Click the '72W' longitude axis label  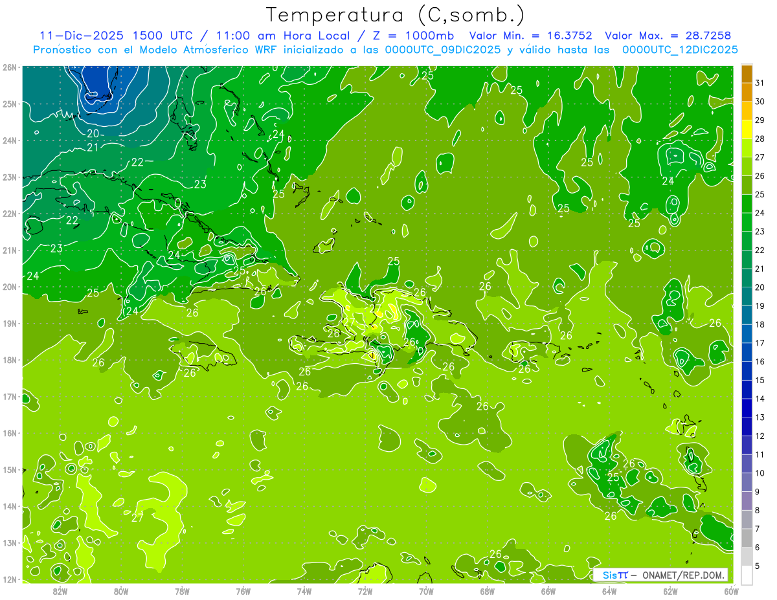[365, 591]
